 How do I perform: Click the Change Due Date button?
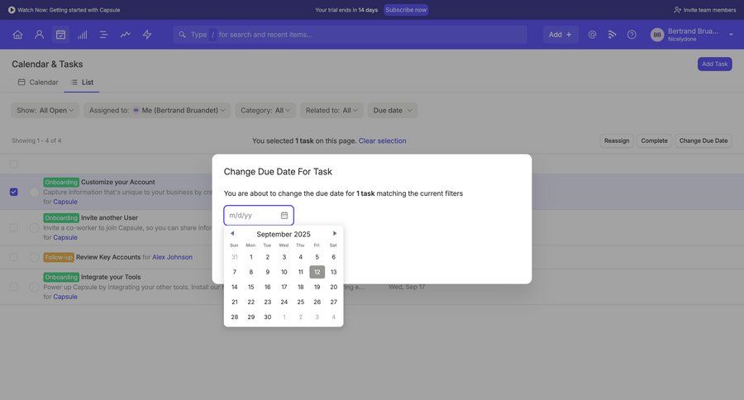tap(703, 141)
